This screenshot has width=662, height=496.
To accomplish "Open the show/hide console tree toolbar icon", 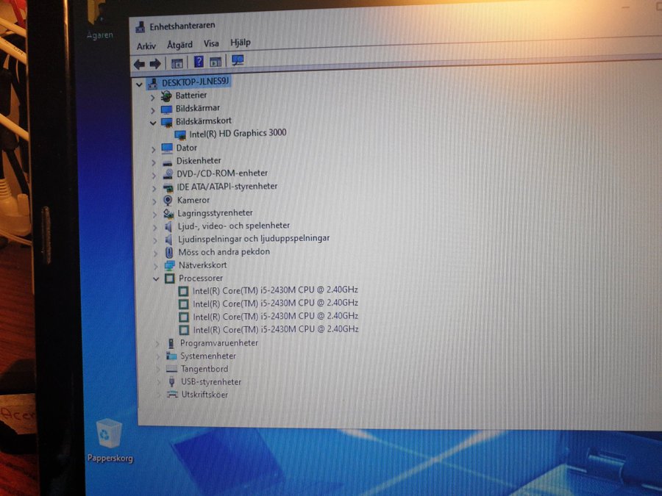I will (177, 63).
